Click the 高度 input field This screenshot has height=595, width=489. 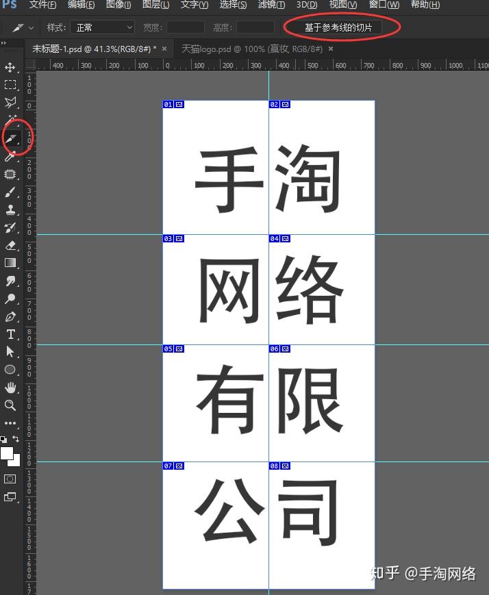[x=255, y=27]
